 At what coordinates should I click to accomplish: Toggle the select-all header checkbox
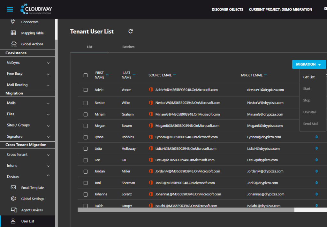[86, 75]
